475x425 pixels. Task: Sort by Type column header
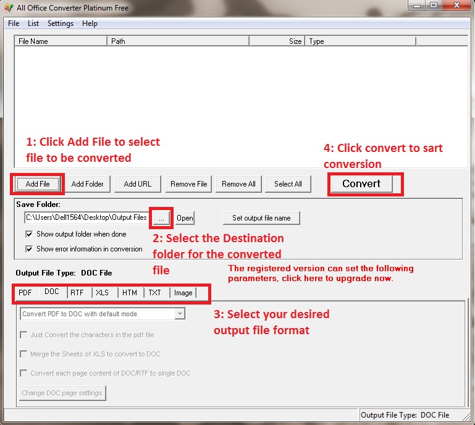361,41
